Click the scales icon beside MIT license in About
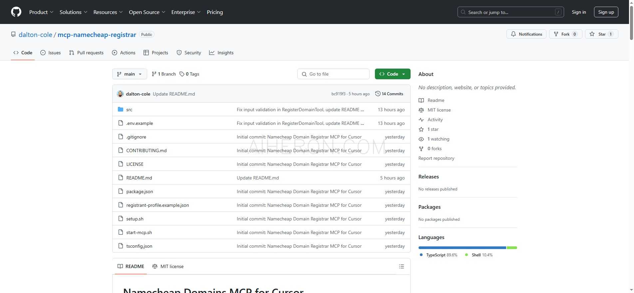634x293 pixels. 421,110
